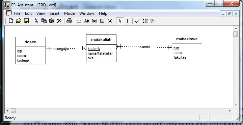The width and height of the screenshot is (243, 125).
Task: Paste from clipboard icon
Action: (x=52, y=21)
